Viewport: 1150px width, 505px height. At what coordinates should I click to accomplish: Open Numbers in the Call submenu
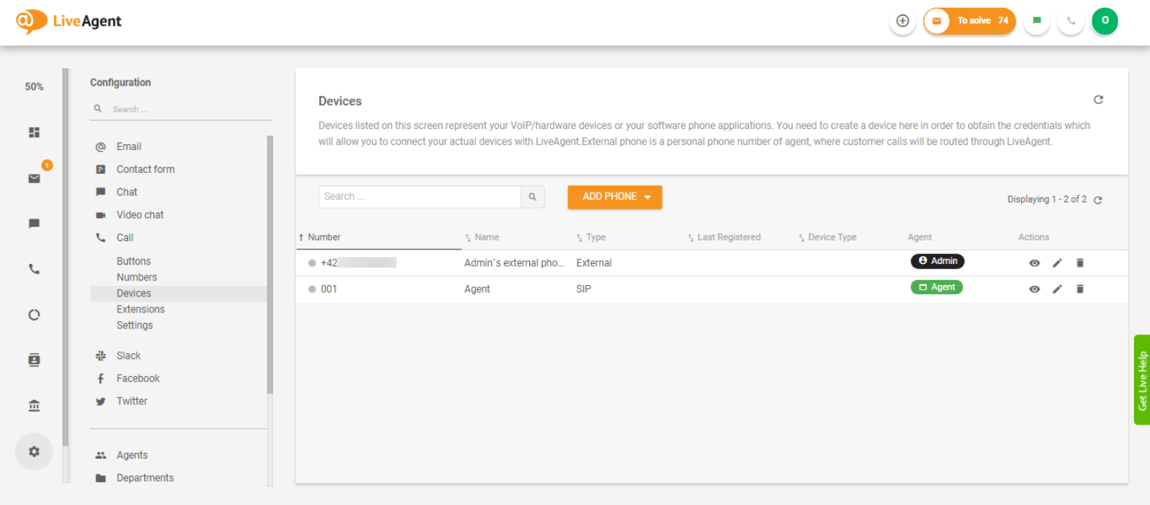pyautogui.click(x=136, y=278)
